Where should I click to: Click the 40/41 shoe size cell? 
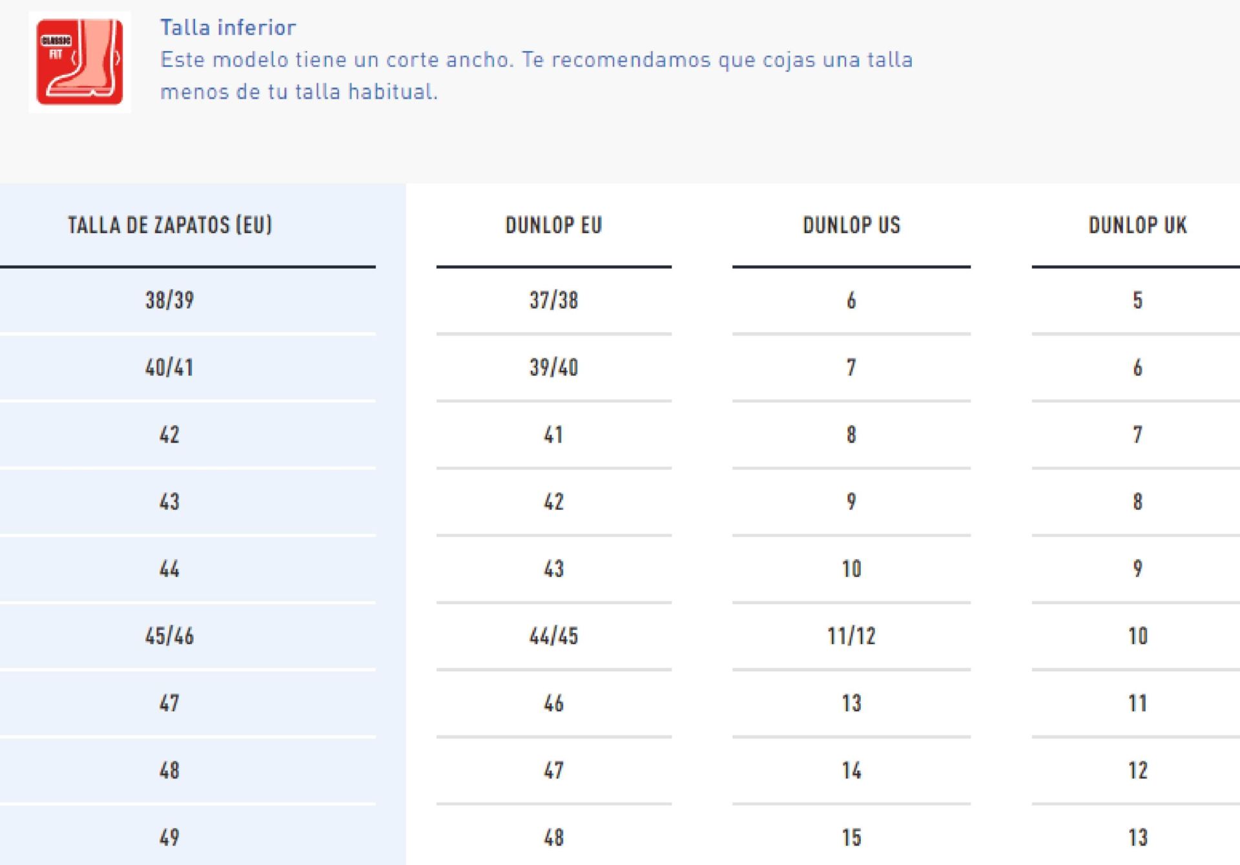tap(169, 368)
